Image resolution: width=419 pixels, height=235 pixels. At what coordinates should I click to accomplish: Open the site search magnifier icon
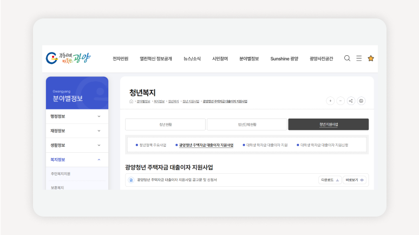pos(347,58)
